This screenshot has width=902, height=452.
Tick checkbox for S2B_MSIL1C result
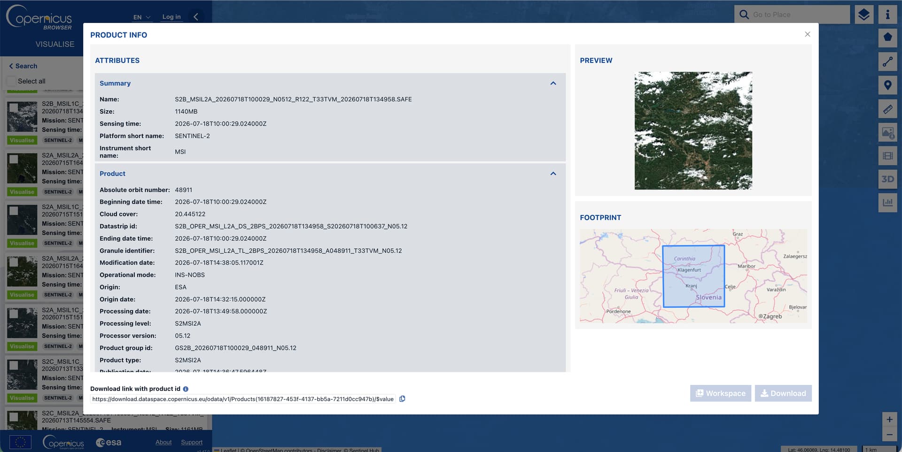14,108
